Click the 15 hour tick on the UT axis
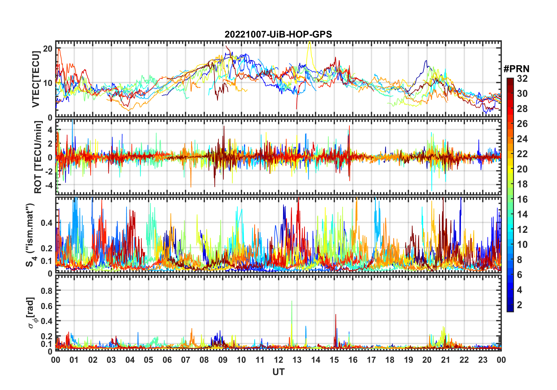Image resolution: width=557 pixels, height=390 pixels. [334, 360]
